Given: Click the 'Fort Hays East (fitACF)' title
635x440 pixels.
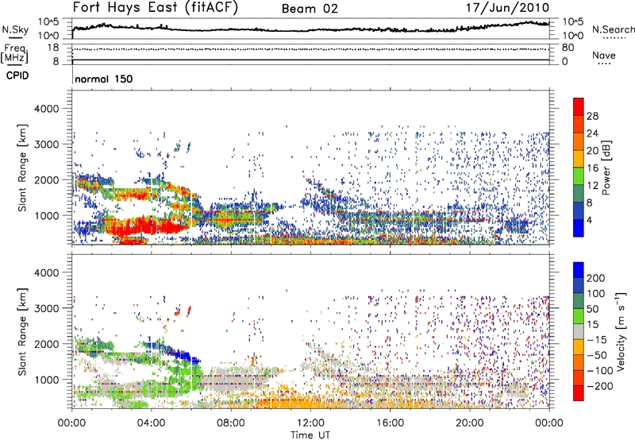Looking at the screenshot, I should pyautogui.click(x=156, y=7).
